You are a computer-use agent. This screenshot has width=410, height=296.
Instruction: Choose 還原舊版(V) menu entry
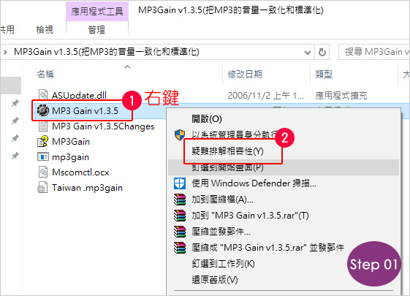tap(283, 280)
